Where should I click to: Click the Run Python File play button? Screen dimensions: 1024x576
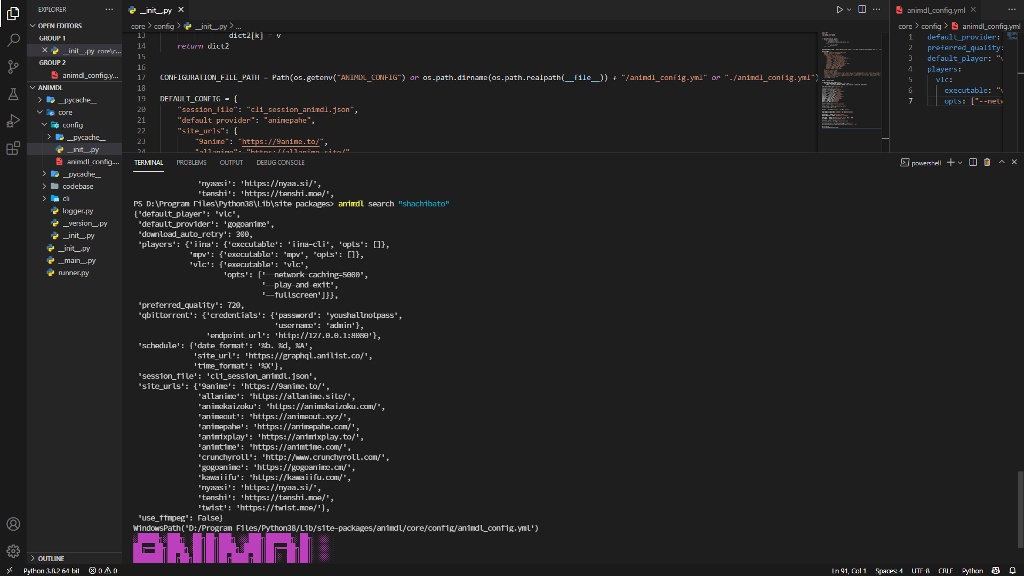click(x=839, y=10)
